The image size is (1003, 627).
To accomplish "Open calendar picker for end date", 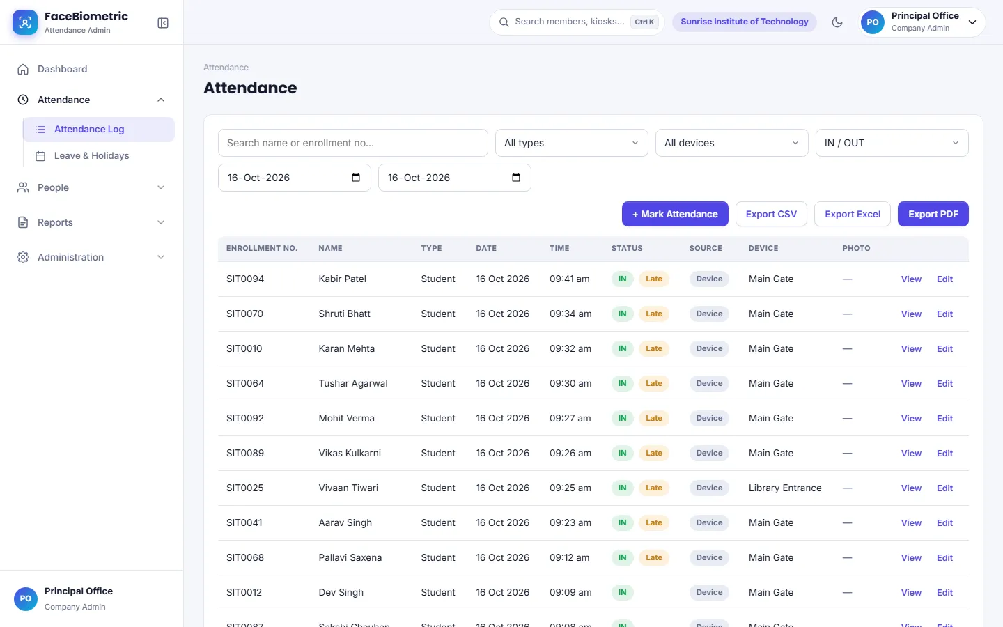I will (x=516, y=178).
